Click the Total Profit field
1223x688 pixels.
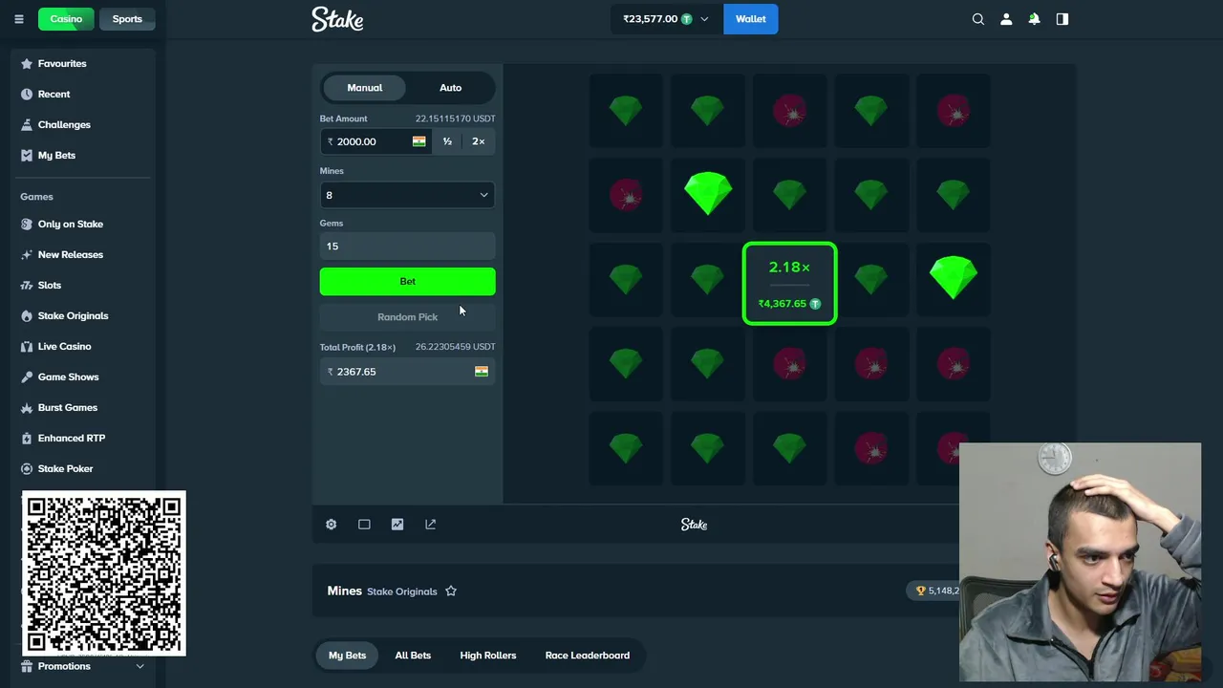click(407, 372)
